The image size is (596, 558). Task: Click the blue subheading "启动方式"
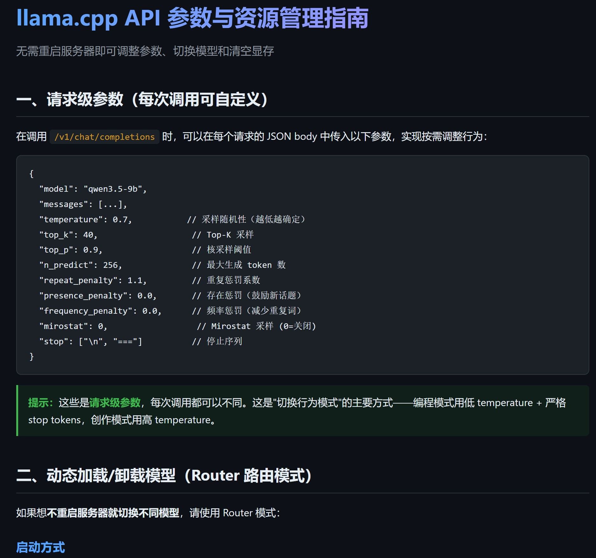tap(40, 547)
